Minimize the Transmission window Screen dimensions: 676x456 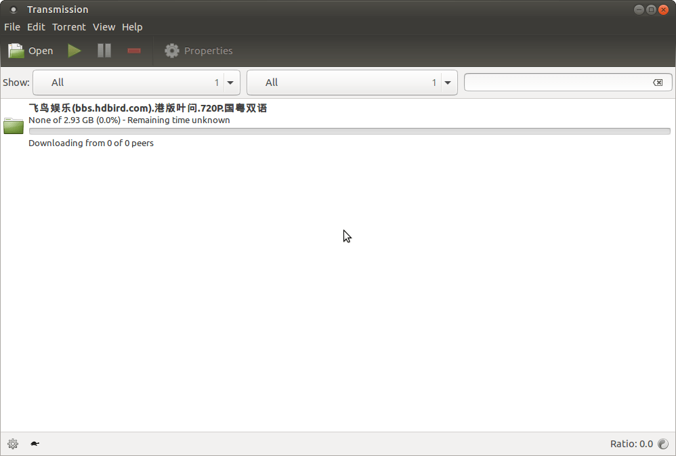[x=639, y=9]
